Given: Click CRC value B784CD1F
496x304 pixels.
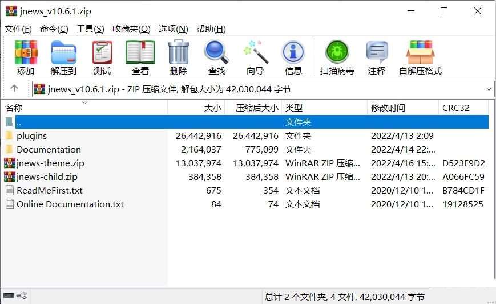Looking at the screenshot, I should (x=463, y=191).
